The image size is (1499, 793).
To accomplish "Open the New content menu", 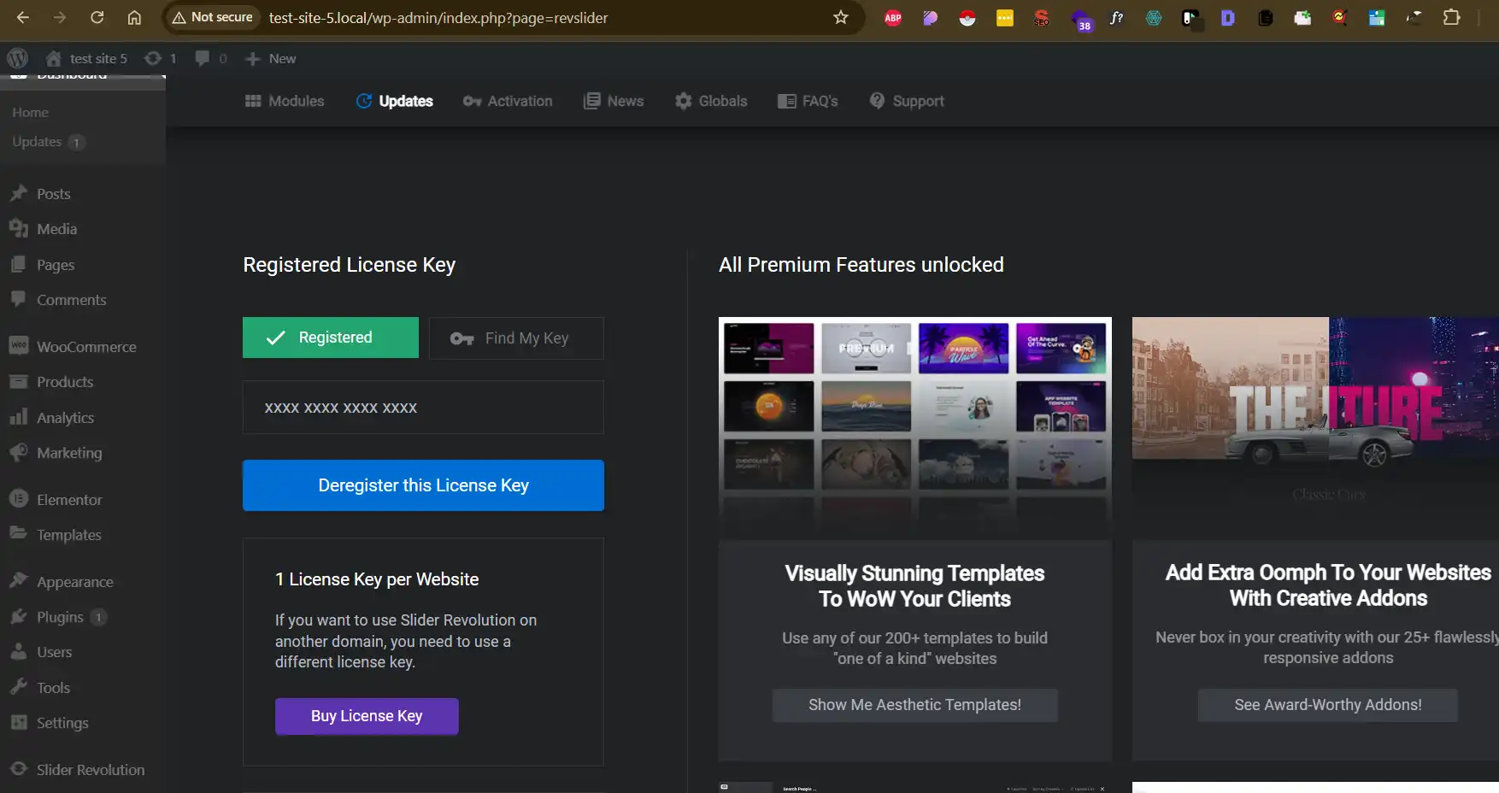I will point(271,58).
